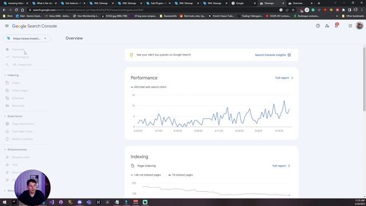Screen dimensions: 366x206
Task: Click the Overview home icon
Action: 7,49
